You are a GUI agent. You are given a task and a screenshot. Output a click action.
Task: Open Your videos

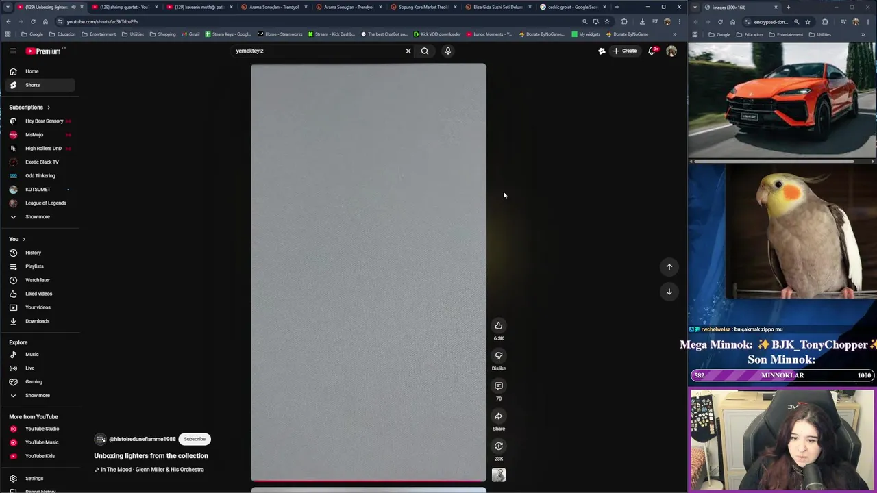(41, 307)
